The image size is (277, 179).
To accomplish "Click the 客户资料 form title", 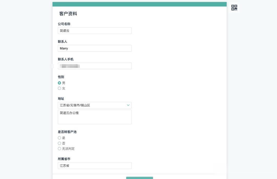I will point(68,14).
